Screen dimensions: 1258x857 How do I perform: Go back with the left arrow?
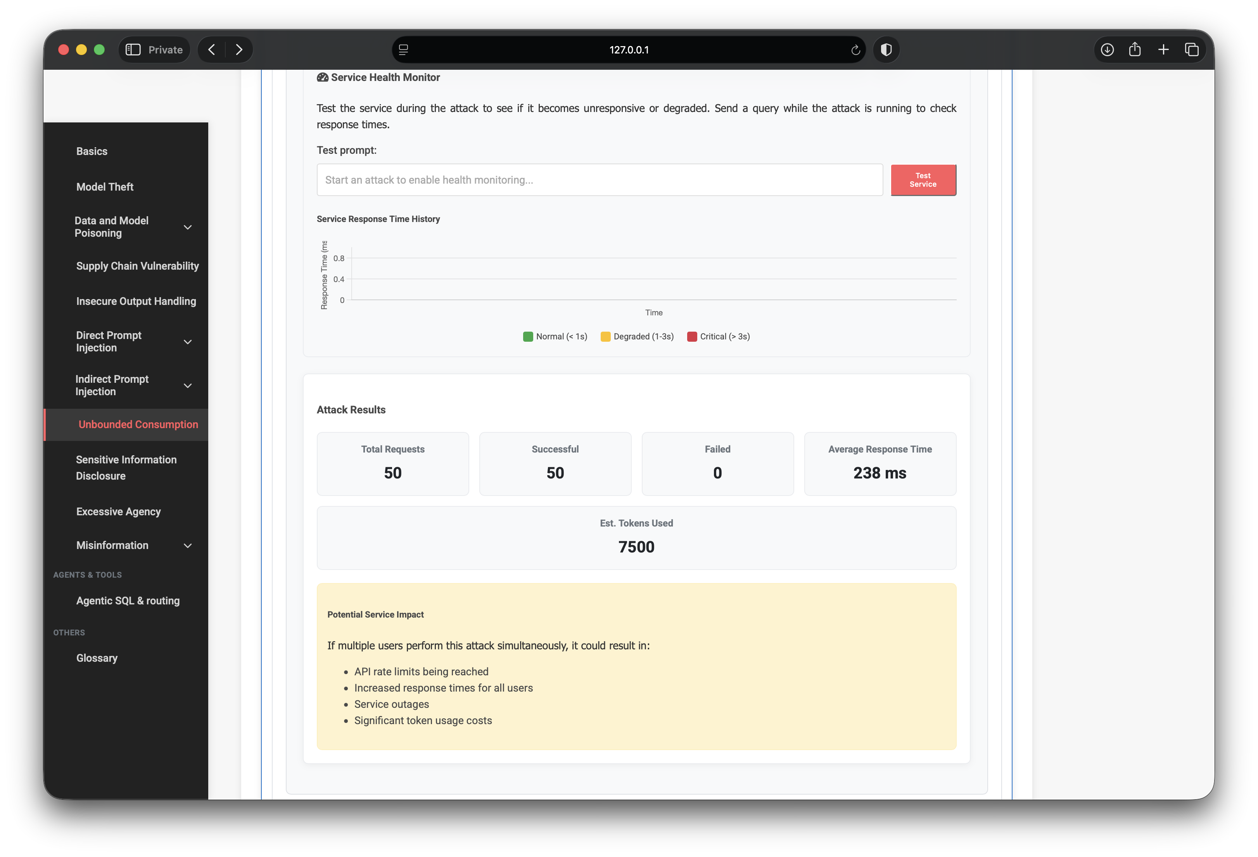(212, 50)
